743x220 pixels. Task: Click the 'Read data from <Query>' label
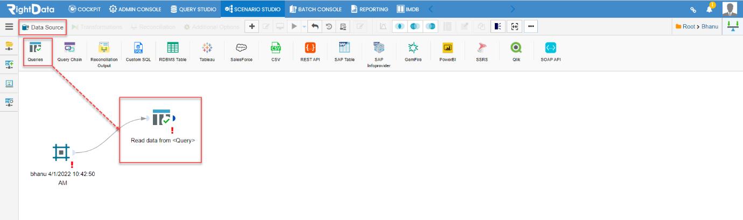(x=163, y=140)
